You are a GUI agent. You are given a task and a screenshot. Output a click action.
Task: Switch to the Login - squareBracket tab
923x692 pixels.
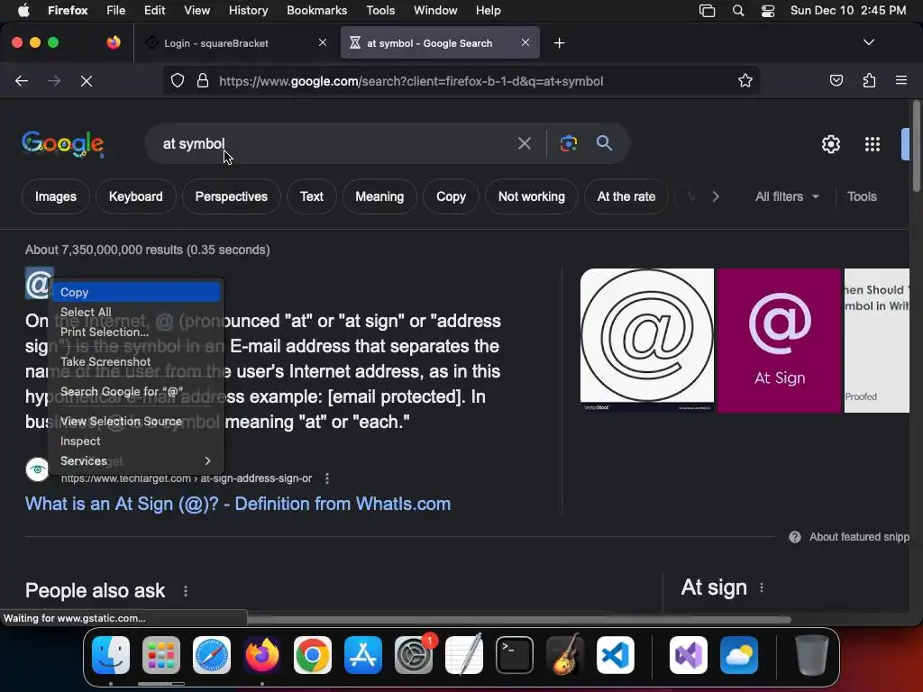point(238,43)
